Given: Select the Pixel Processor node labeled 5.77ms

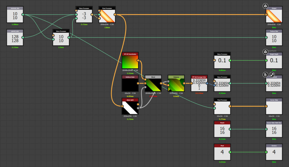Looking at the screenshot, I should (x=222, y=108).
